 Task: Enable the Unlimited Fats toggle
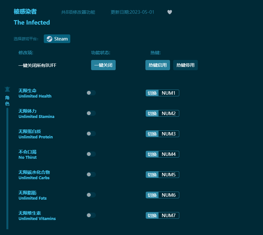click(91, 195)
